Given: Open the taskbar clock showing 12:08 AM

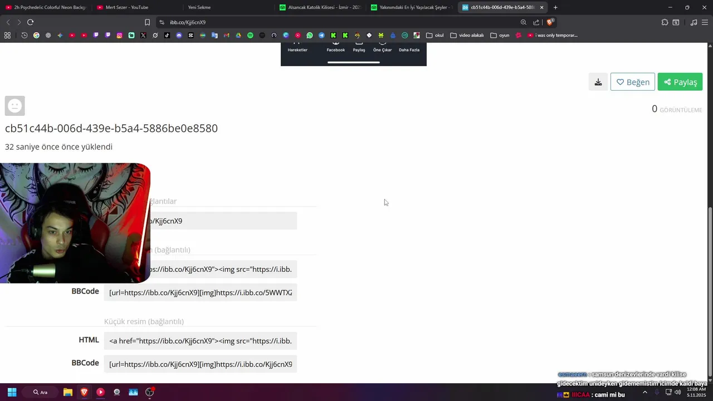Looking at the screenshot, I should [x=696, y=392].
